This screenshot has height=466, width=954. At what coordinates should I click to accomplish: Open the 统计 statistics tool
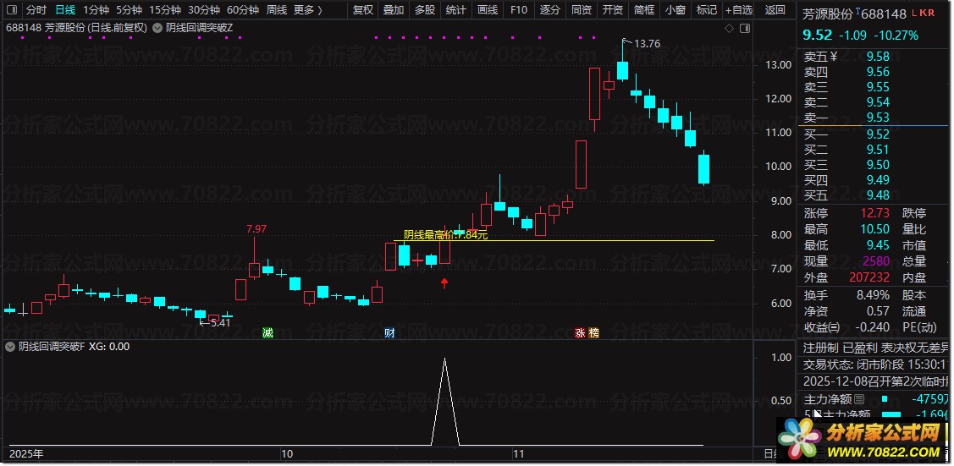pos(455,9)
